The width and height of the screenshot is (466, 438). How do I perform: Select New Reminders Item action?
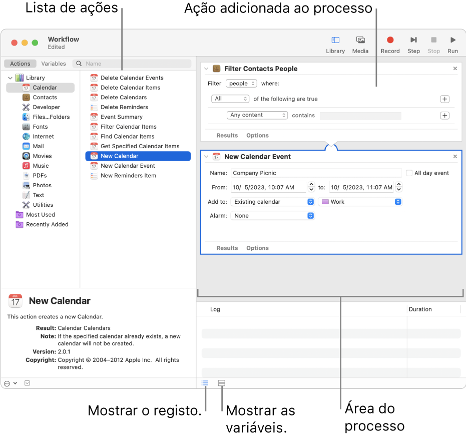123,176
